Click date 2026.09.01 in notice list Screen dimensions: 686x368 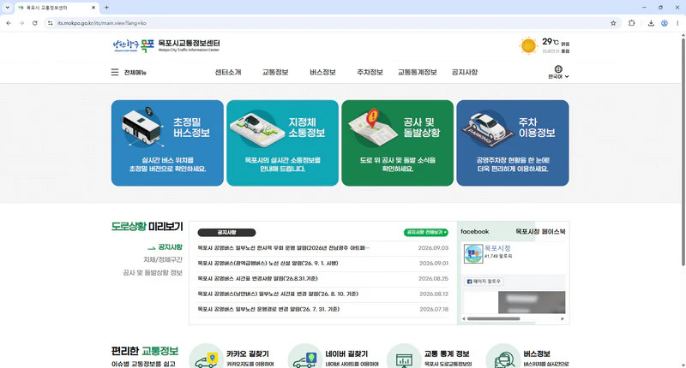(x=434, y=264)
